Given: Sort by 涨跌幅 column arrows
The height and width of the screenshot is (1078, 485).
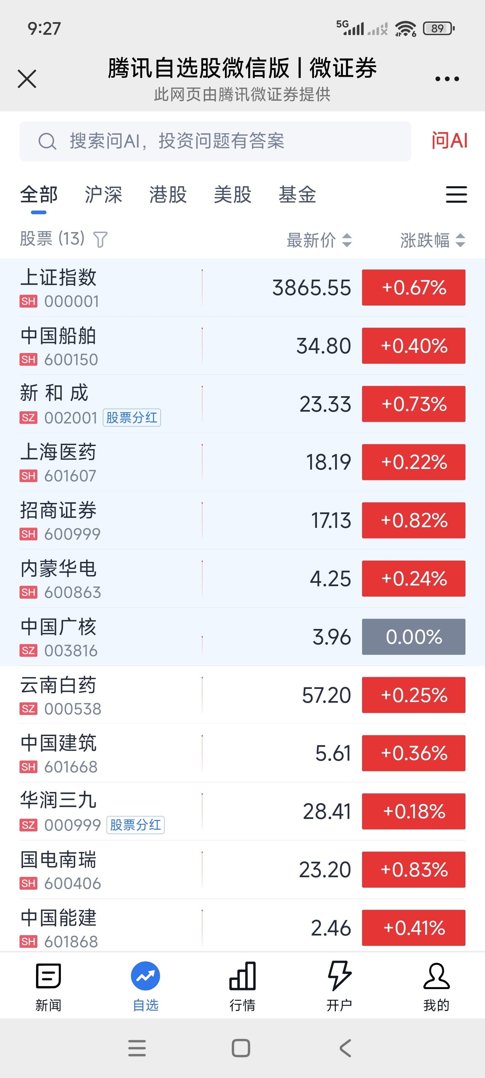Looking at the screenshot, I should point(460,240).
